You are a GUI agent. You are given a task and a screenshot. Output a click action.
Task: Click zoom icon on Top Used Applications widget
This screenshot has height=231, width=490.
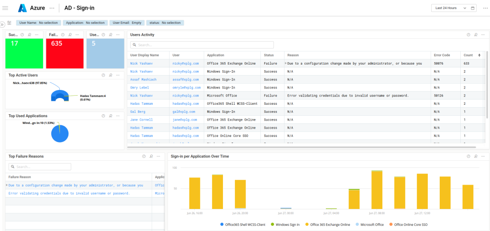(x=111, y=116)
